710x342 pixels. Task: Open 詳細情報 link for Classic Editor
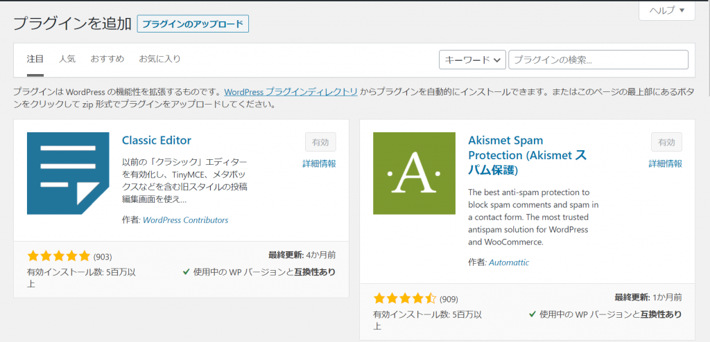pyautogui.click(x=319, y=164)
